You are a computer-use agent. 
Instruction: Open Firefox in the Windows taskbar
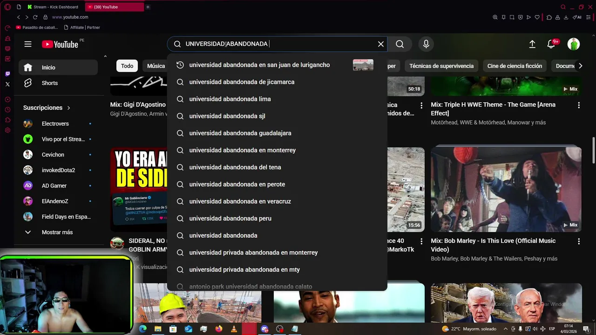(x=218, y=329)
